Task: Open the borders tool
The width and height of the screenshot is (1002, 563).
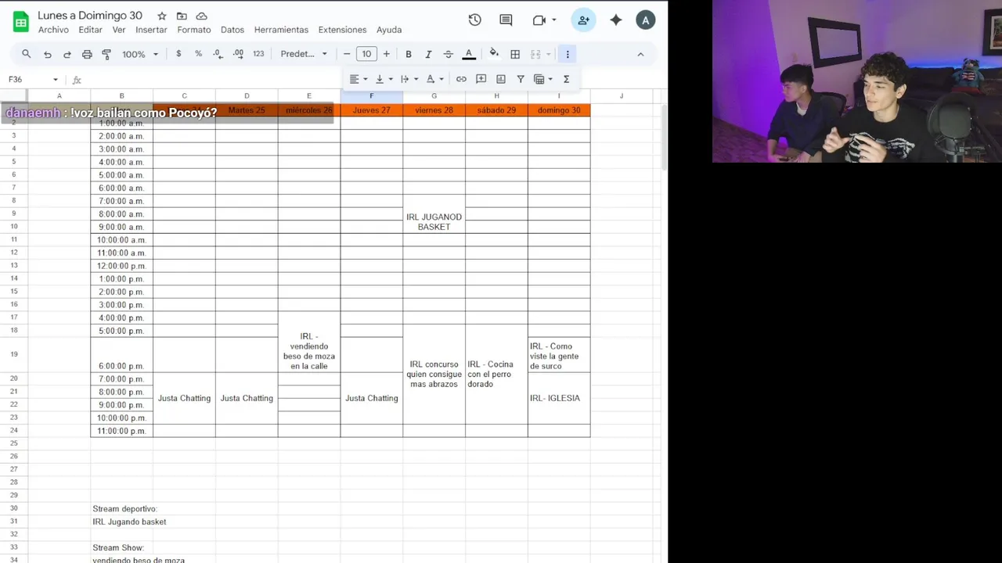Action: (515, 54)
